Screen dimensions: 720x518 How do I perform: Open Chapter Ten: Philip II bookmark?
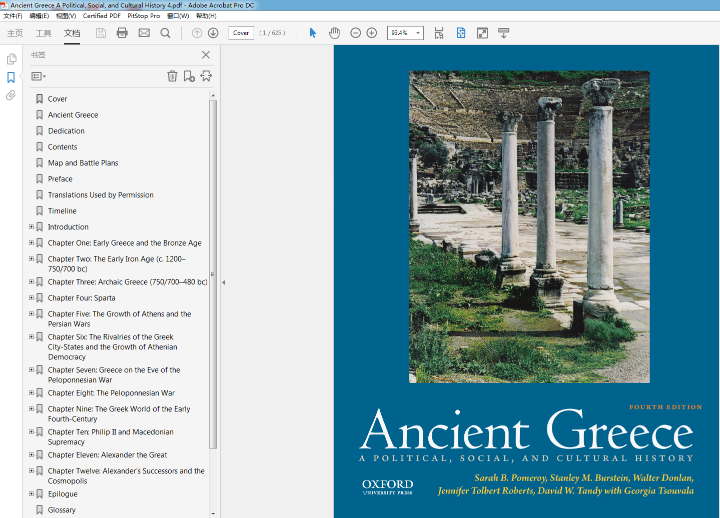click(111, 437)
